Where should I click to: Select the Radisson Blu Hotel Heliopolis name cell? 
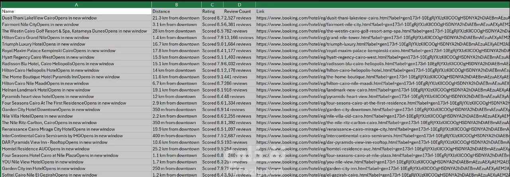(76, 64)
